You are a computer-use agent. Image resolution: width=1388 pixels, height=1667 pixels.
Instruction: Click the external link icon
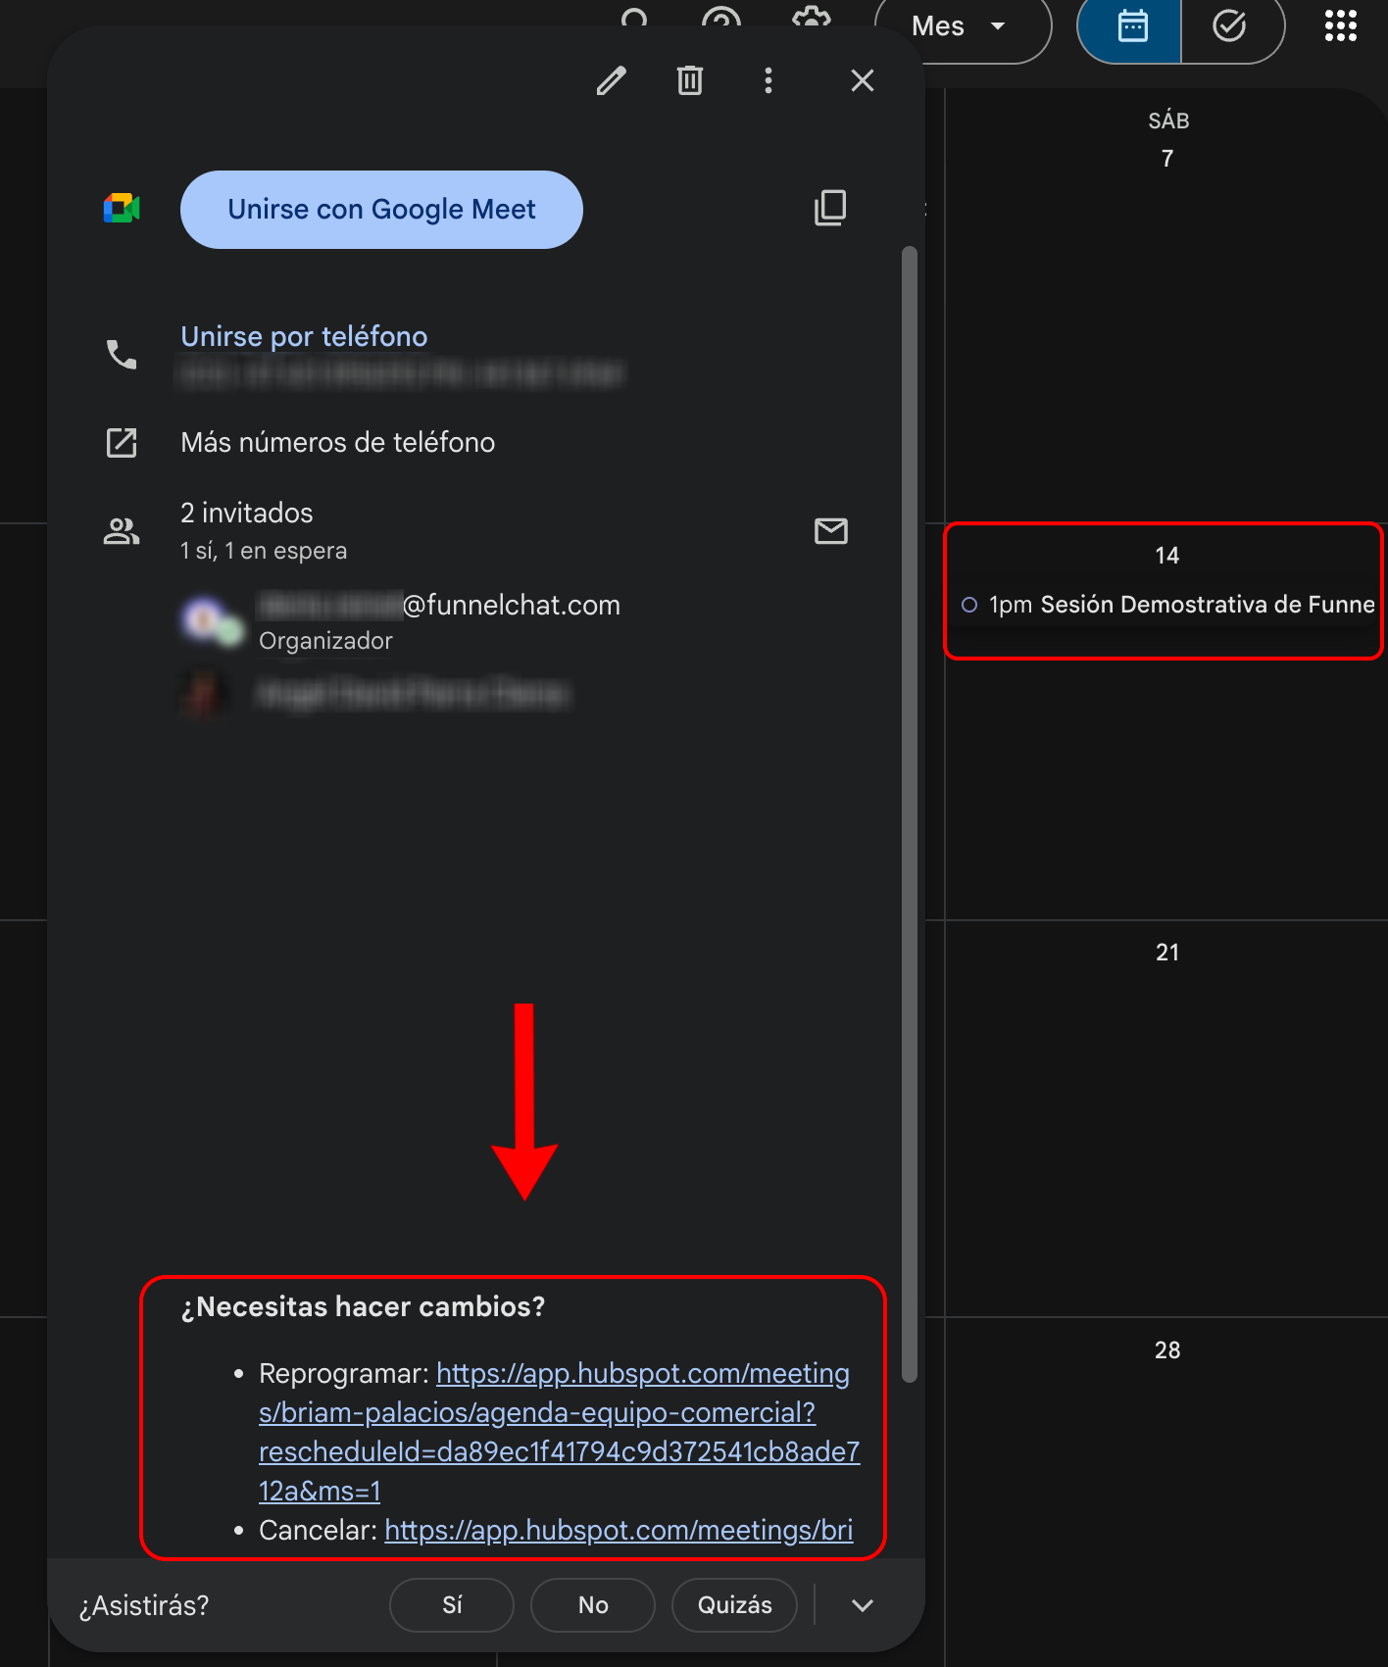pos(122,442)
